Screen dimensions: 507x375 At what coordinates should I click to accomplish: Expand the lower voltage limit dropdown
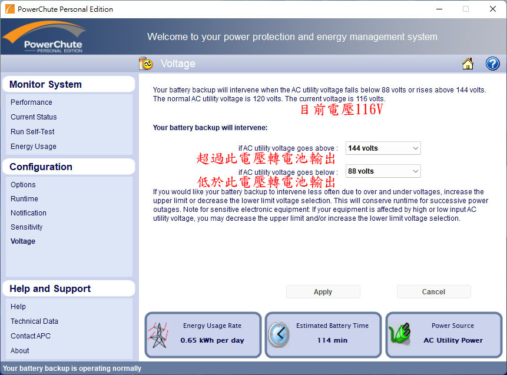coord(383,171)
